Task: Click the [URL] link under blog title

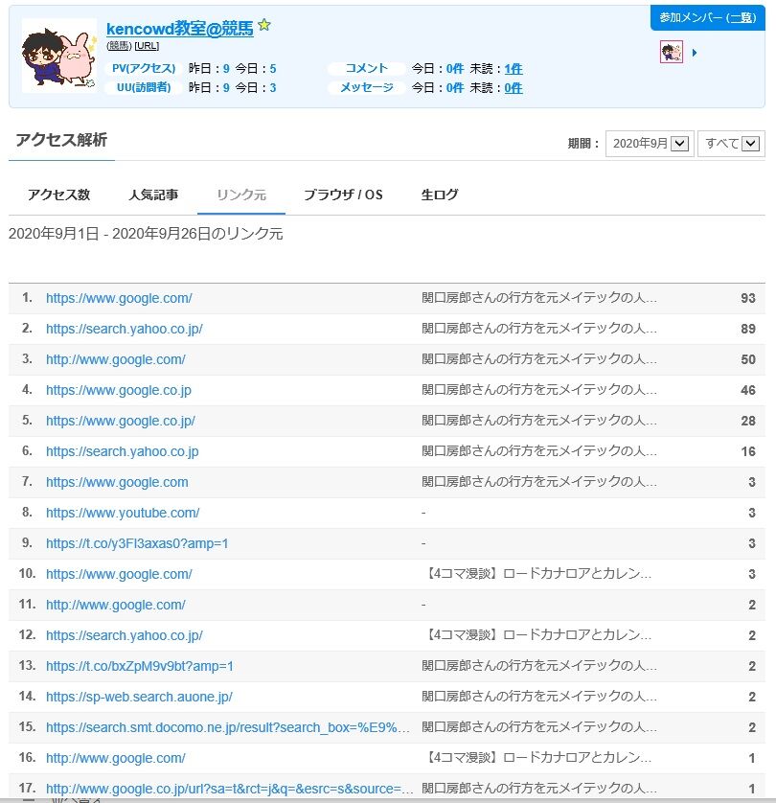Action: (147, 46)
